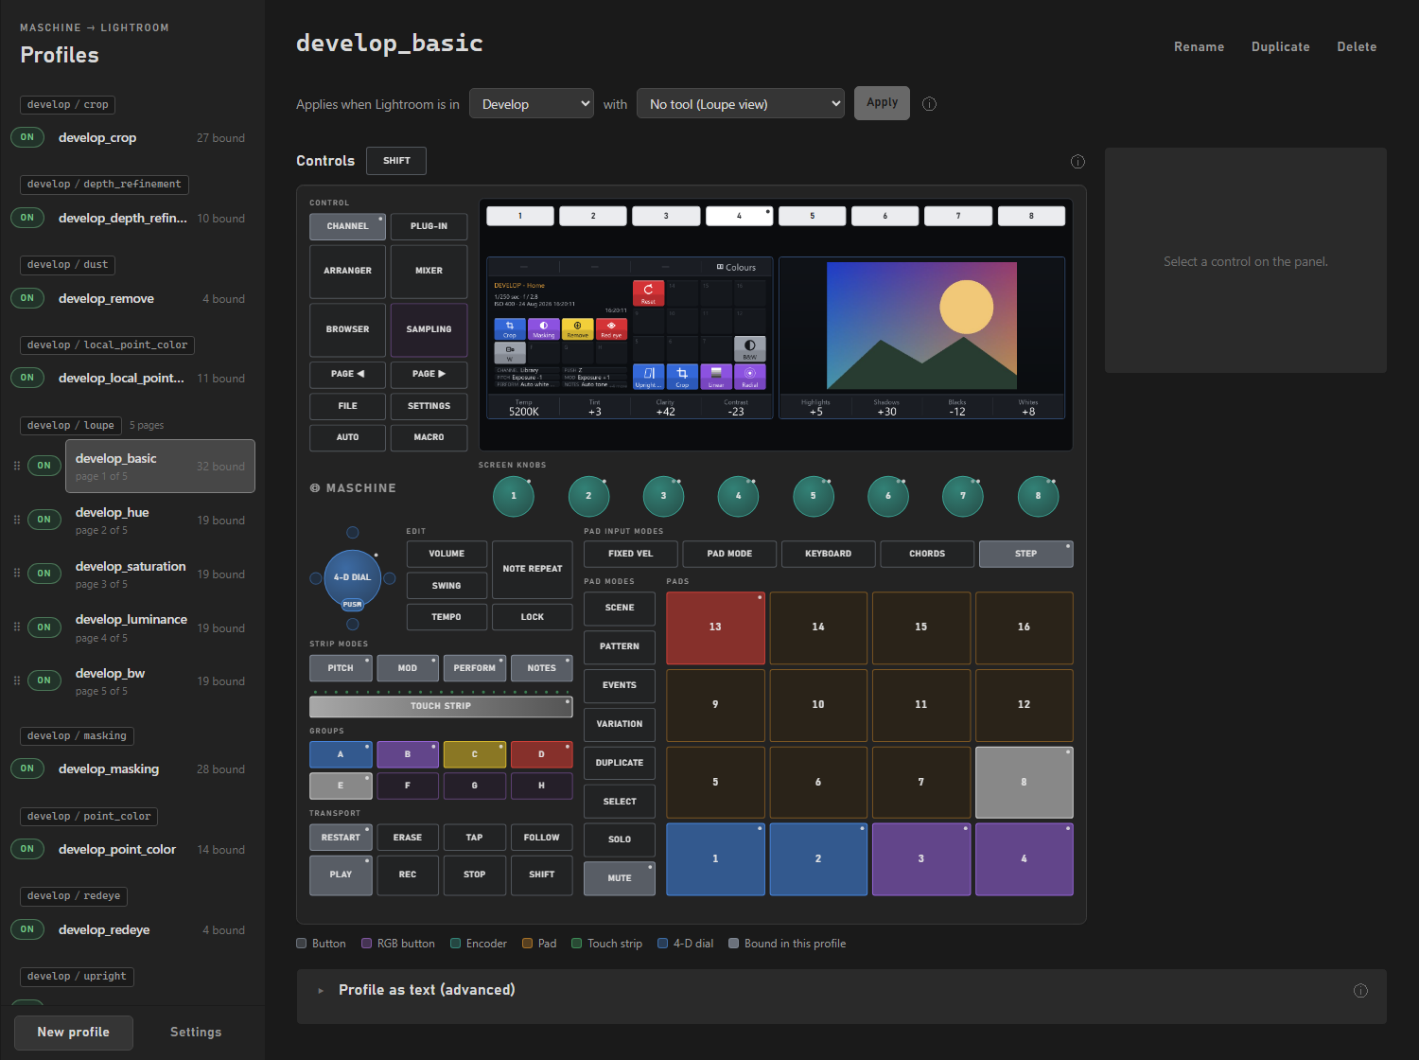Select screen knob 3 encoder
Image resolution: width=1419 pixels, height=1060 pixels.
point(663,496)
